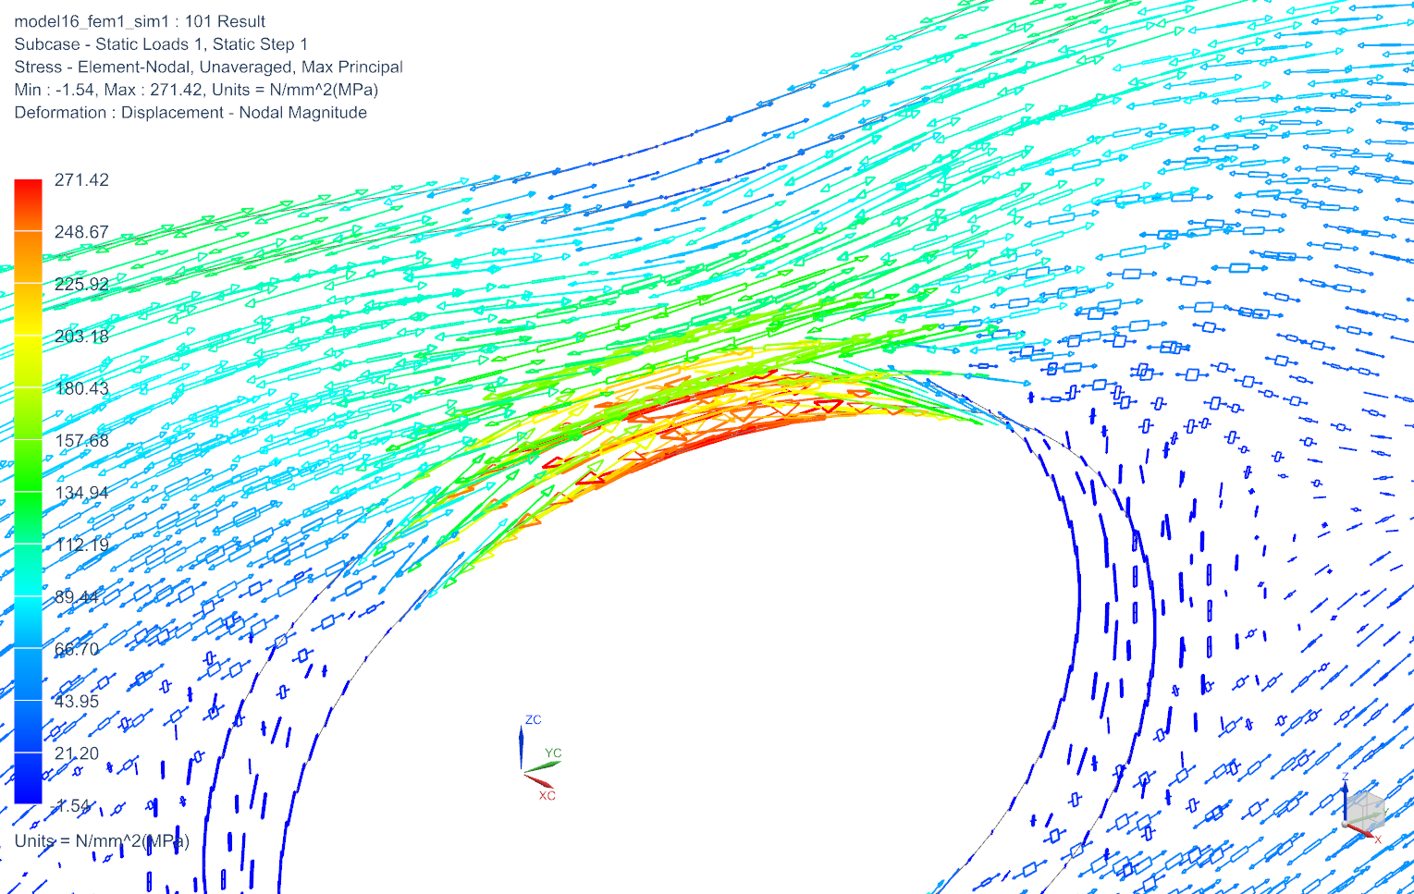Click the 'Min : -1.54, Max : 271.42' header line
Viewport: 1414px width, 894px height.
click(x=196, y=90)
